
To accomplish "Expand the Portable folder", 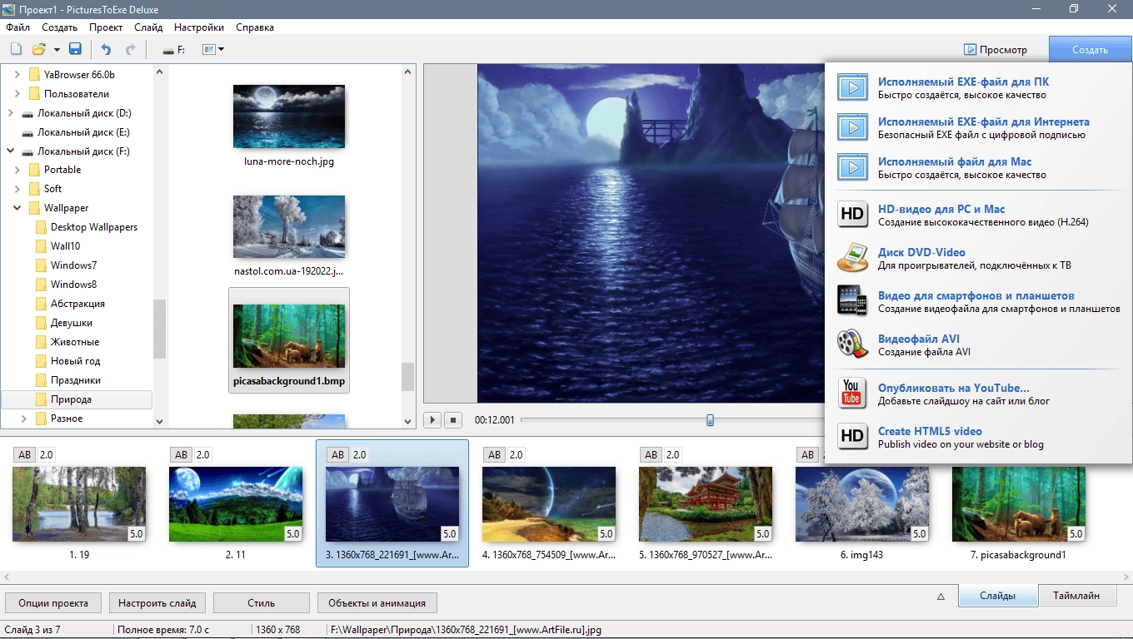I will 17,170.
